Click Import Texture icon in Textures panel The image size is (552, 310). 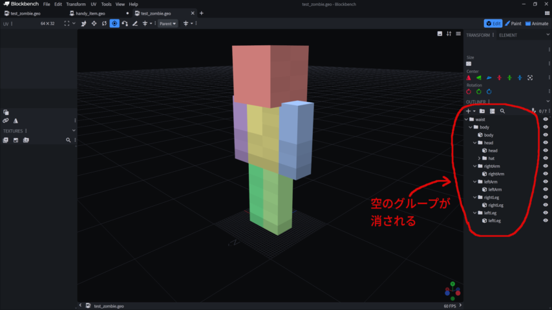tap(6, 140)
